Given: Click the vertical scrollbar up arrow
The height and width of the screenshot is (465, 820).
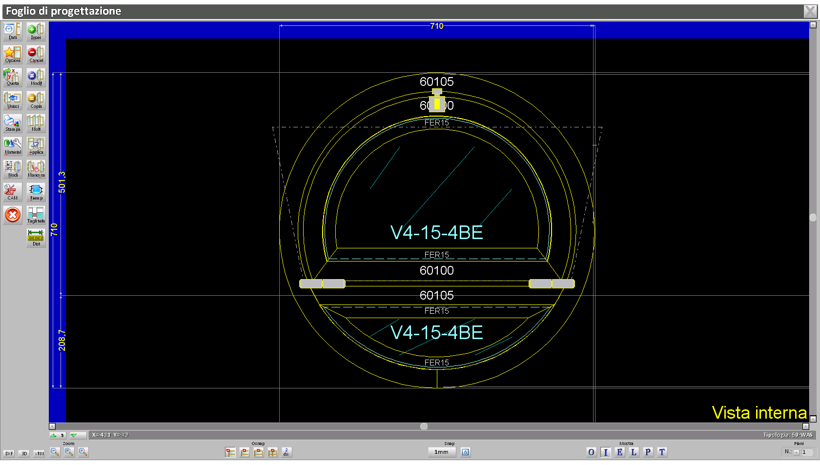Looking at the screenshot, I should (x=813, y=25).
